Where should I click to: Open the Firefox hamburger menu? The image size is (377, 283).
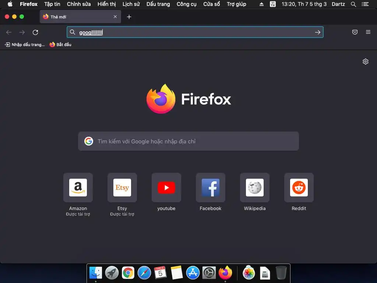[368, 32]
